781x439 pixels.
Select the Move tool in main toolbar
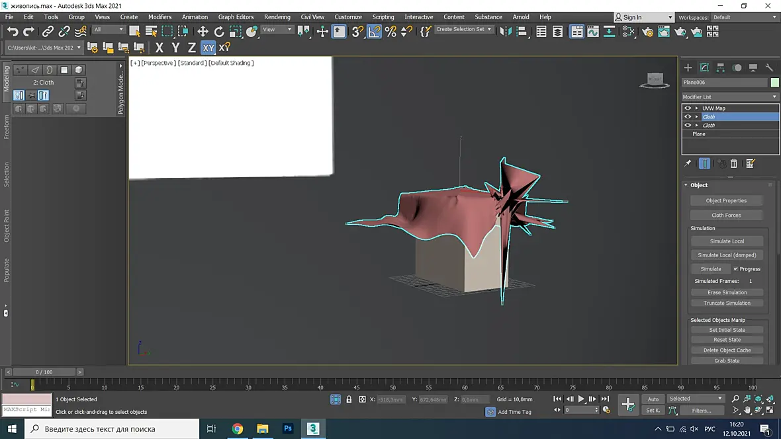click(x=203, y=32)
